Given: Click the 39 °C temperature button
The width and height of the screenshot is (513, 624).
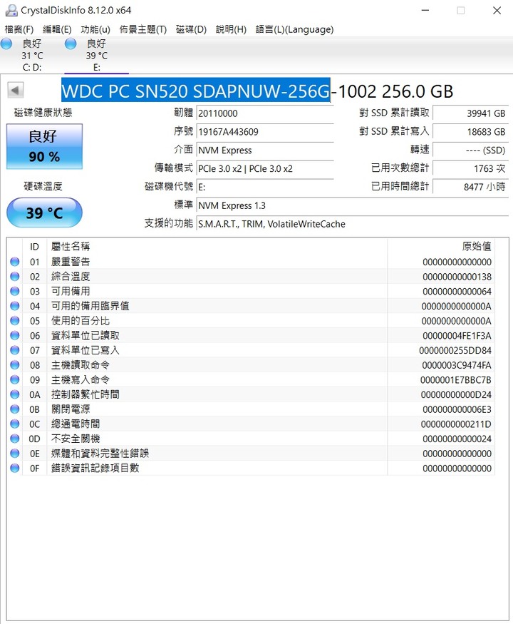Looking at the screenshot, I should (45, 213).
